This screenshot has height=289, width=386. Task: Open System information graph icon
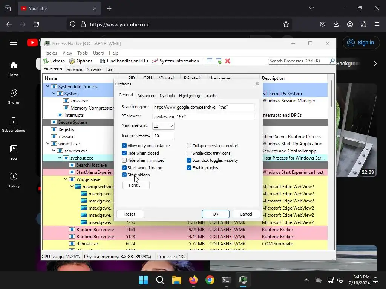[155, 61]
